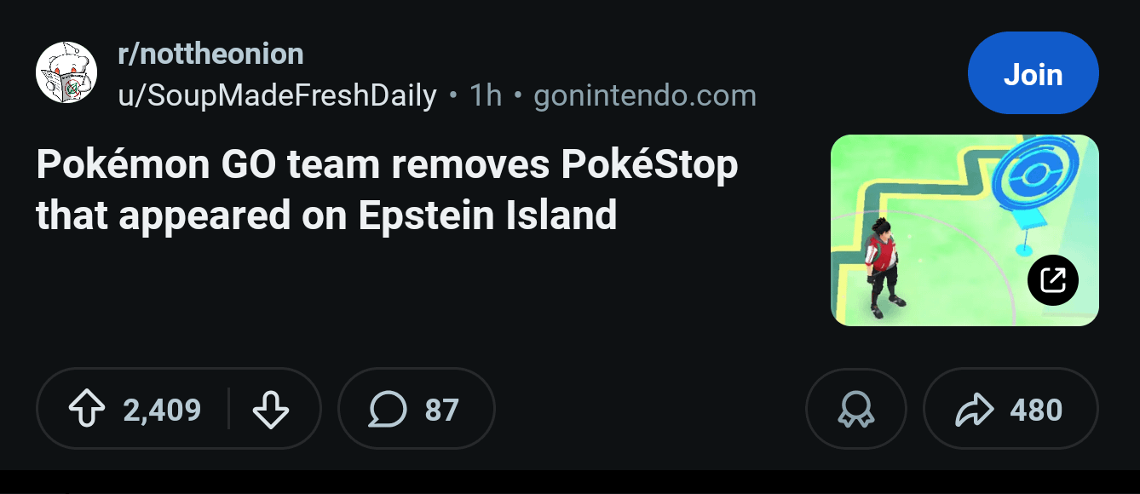The width and height of the screenshot is (1140, 494).
Task: Visit u/SoupMadeFreshDaily's profile
Action: (x=277, y=95)
